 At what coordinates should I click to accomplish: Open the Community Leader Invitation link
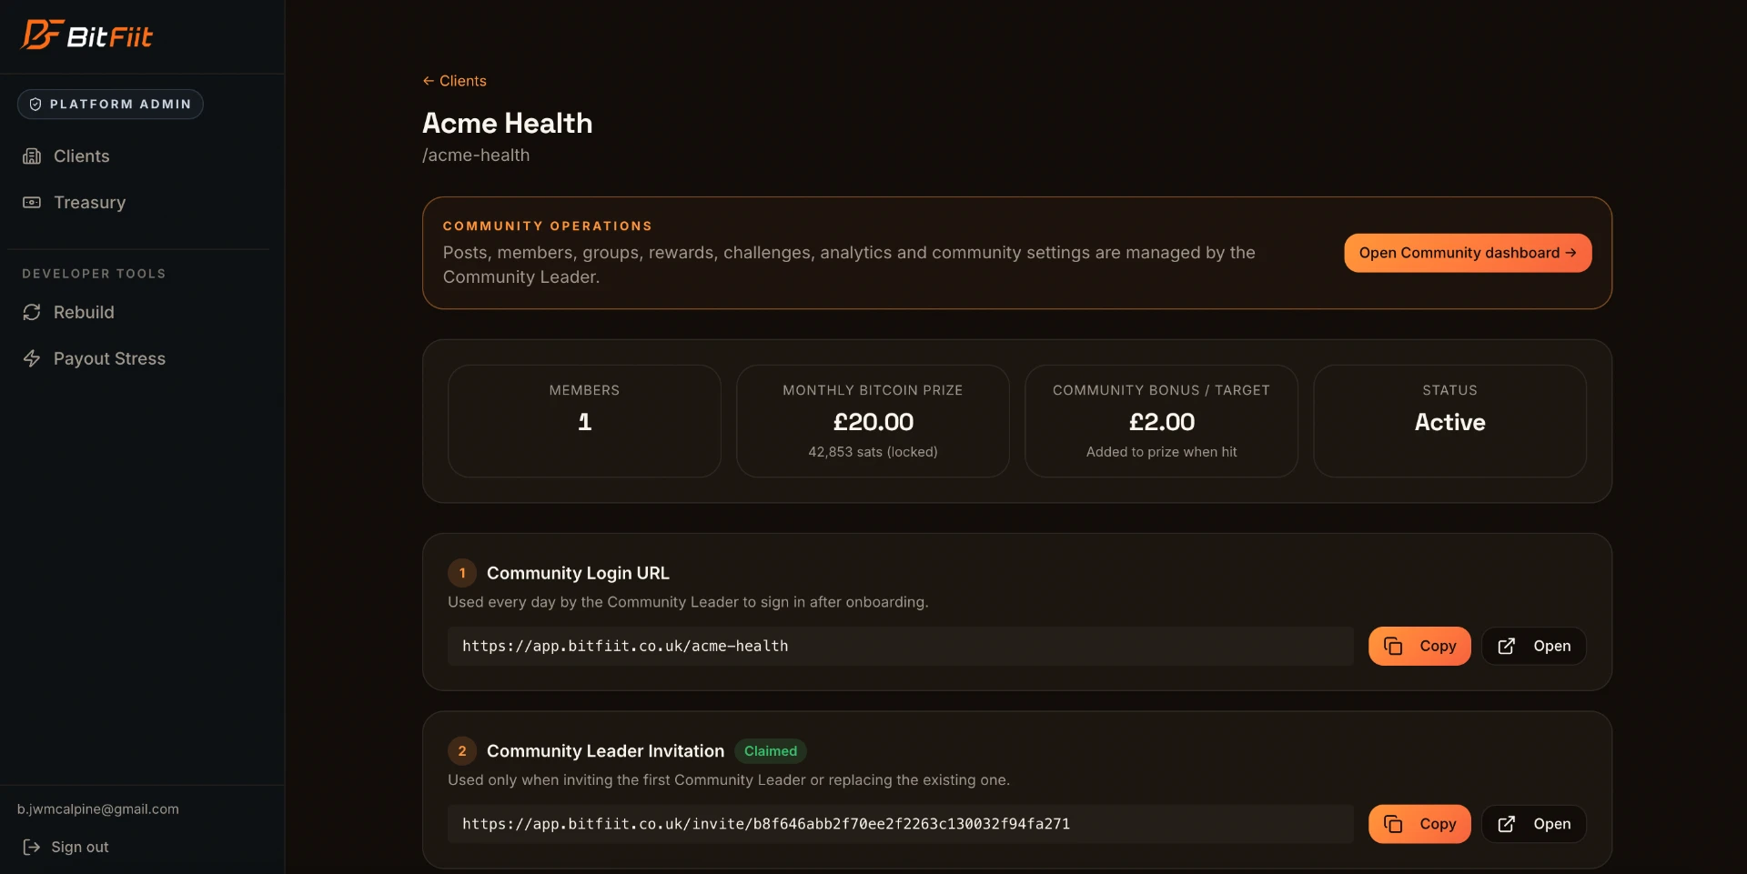coord(1534,825)
